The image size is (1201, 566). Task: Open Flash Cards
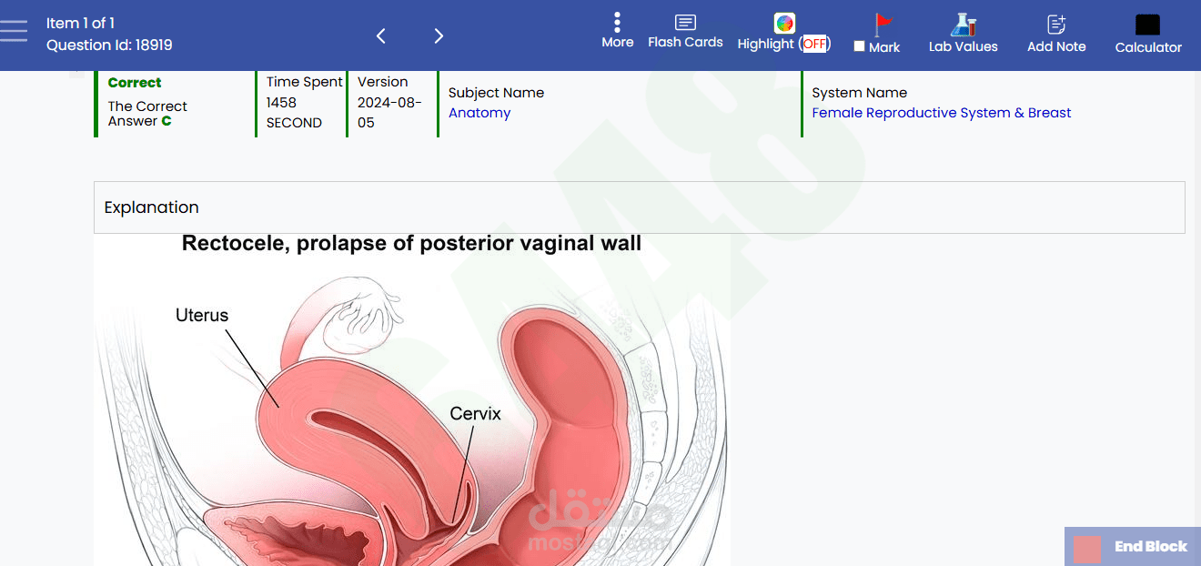pos(685,31)
